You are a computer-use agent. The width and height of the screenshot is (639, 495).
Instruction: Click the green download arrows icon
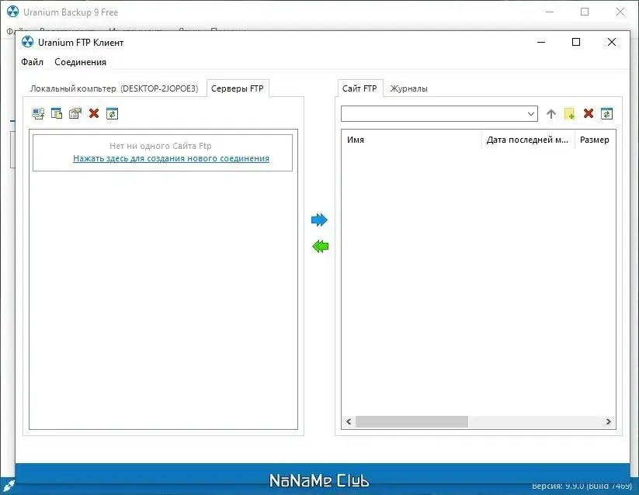tap(321, 246)
